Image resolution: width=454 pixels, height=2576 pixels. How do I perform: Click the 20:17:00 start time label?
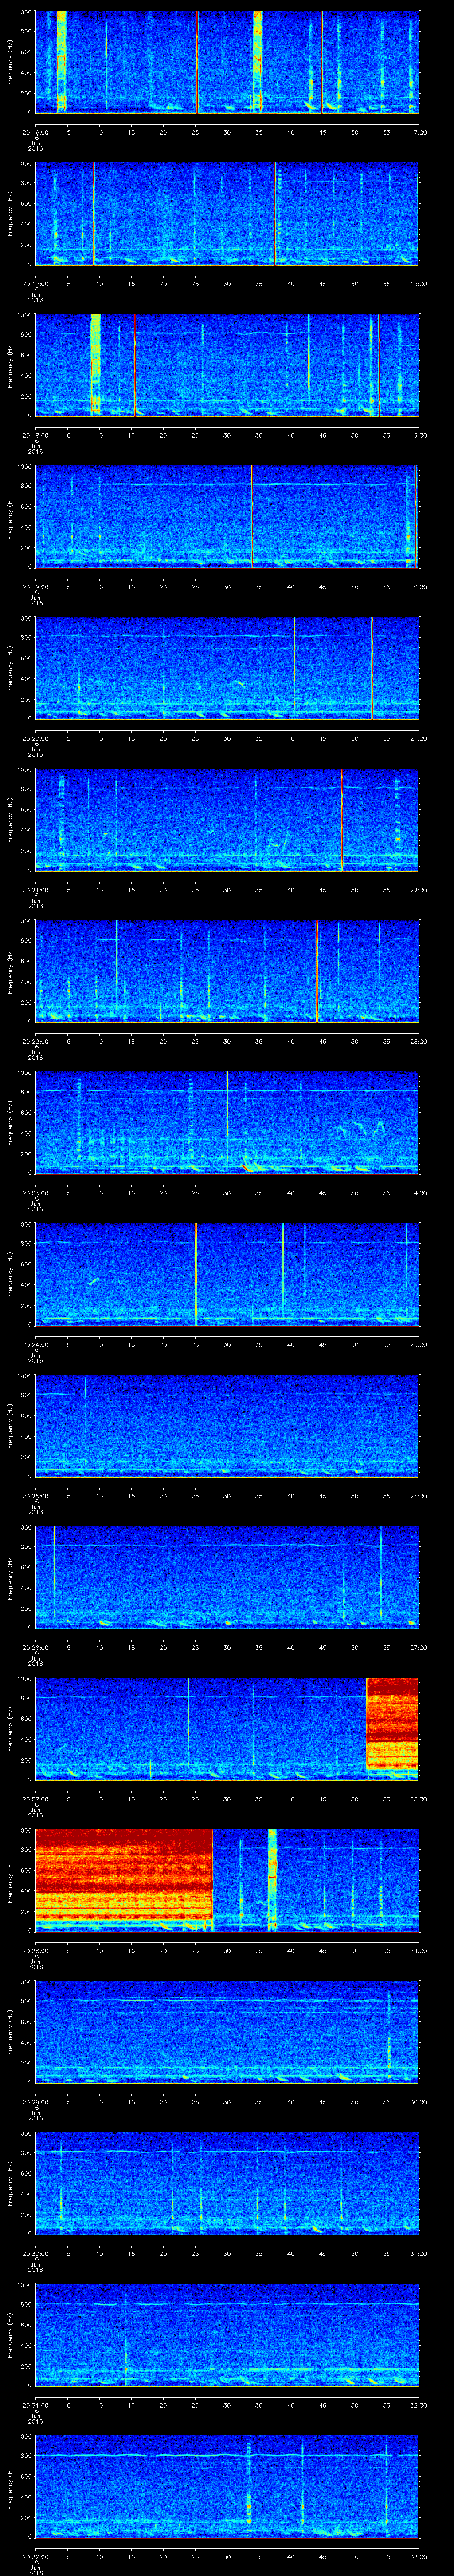coord(36,284)
